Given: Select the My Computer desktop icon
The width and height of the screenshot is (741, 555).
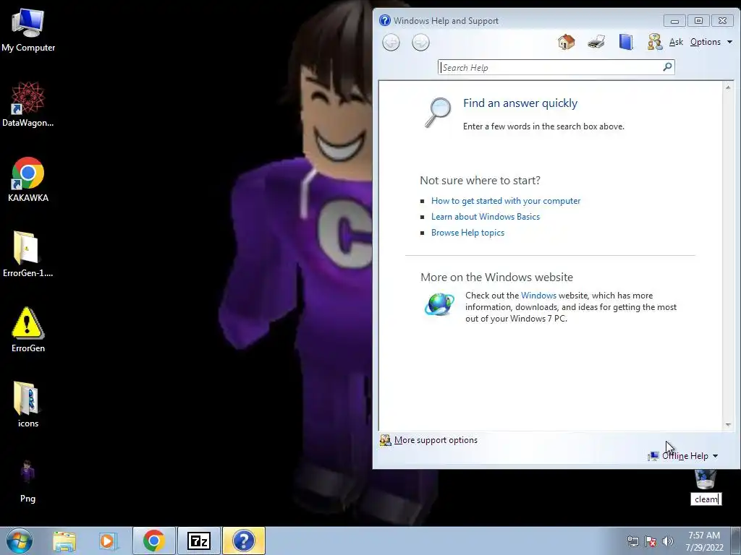Looking at the screenshot, I should [28, 30].
